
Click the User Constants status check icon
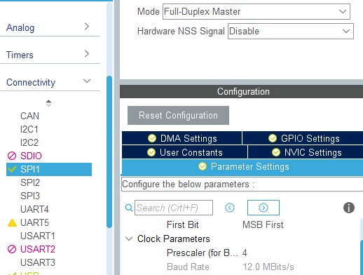pyautogui.click(x=151, y=152)
